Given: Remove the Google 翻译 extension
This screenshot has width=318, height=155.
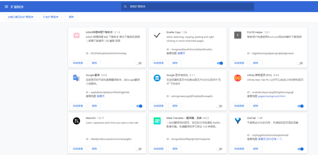Looking at the screenshot, I should (94, 106).
